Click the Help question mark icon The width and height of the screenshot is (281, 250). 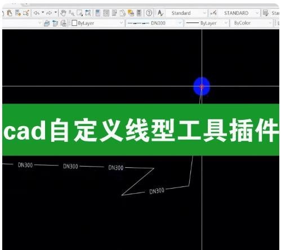click(149, 13)
